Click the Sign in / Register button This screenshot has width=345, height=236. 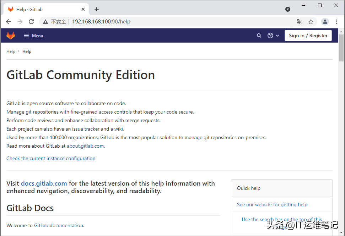pos(308,35)
